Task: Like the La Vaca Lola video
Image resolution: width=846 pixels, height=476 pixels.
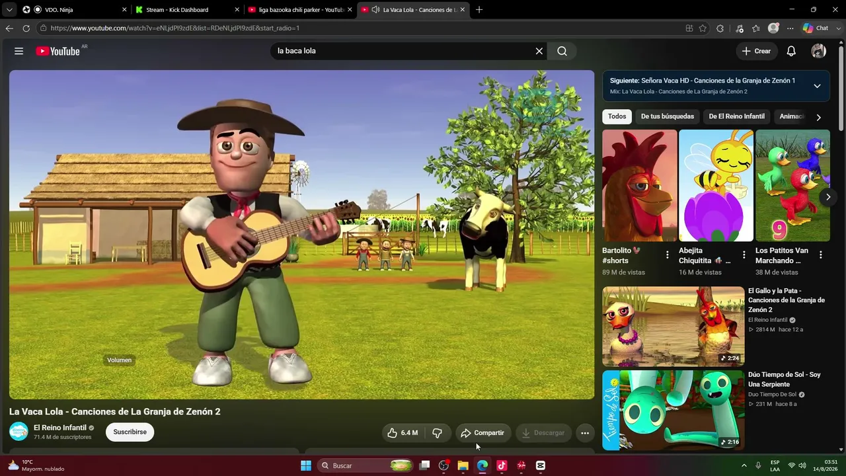Action: pos(403,433)
